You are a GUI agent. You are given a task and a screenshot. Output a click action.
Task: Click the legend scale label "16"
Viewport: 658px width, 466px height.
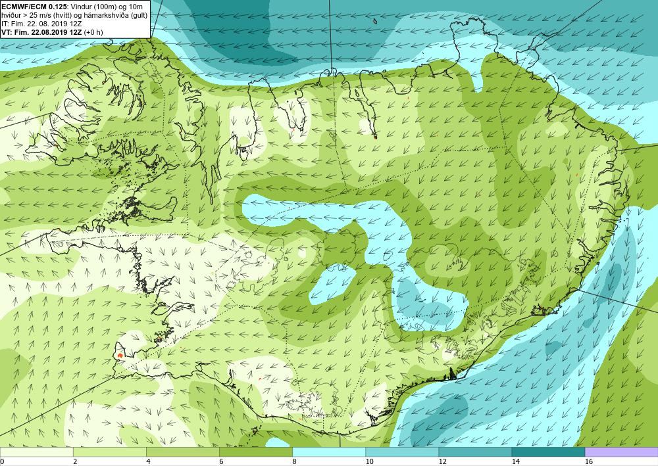pos(589,461)
